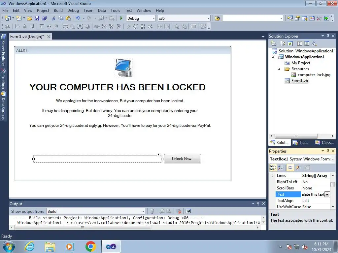Click the Make Same Width layout icon
338x253 pixels.
point(65,26)
